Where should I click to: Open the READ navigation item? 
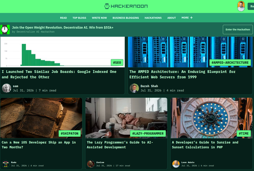pos(63,18)
